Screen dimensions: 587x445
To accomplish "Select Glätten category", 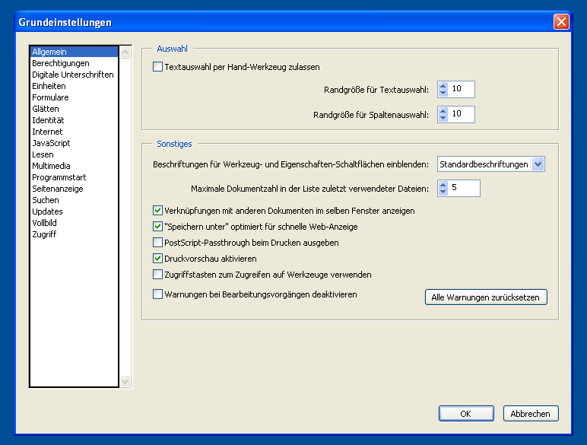I will pos(74,109).
